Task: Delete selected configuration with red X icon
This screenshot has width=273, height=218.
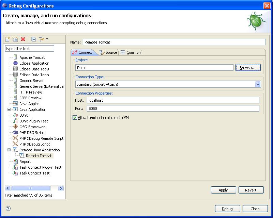Action: pos(23,39)
